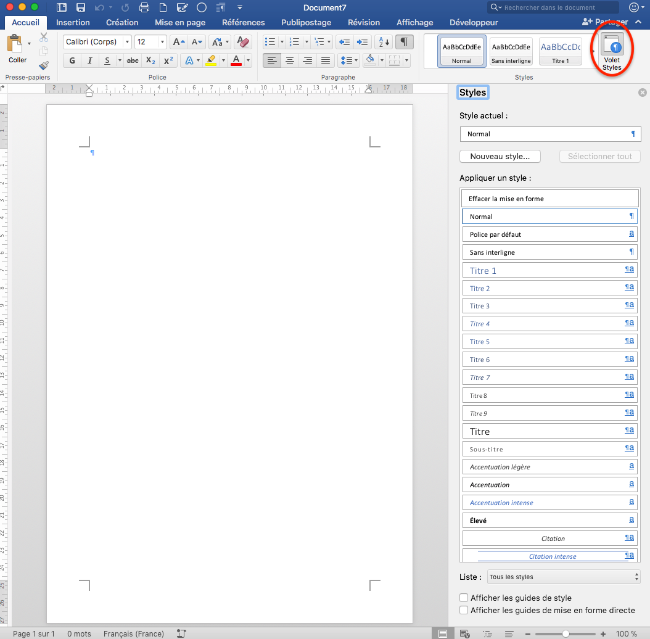Click the Style actuel Normal field
Viewport: 650px width, 639px height.
tap(550, 134)
